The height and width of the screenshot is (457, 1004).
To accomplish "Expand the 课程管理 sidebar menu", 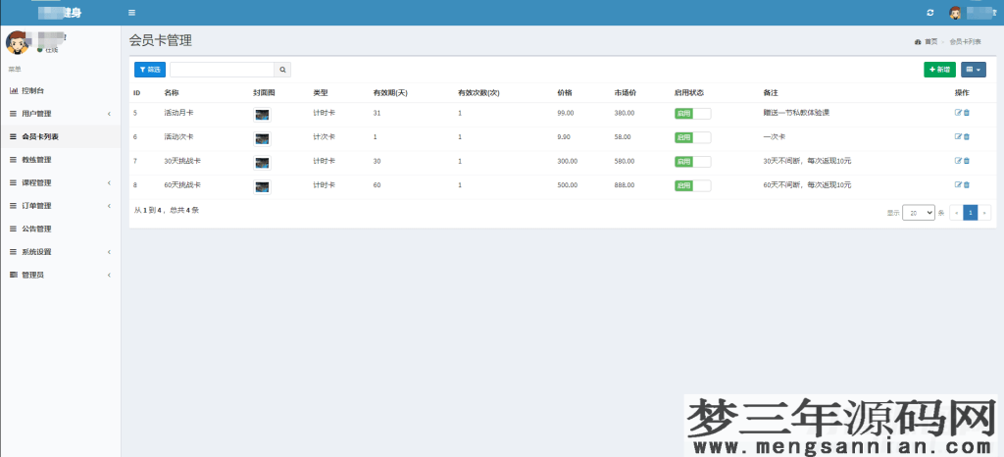I will click(x=60, y=183).
